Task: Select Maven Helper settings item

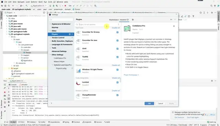Action: [x=59, y=62]
